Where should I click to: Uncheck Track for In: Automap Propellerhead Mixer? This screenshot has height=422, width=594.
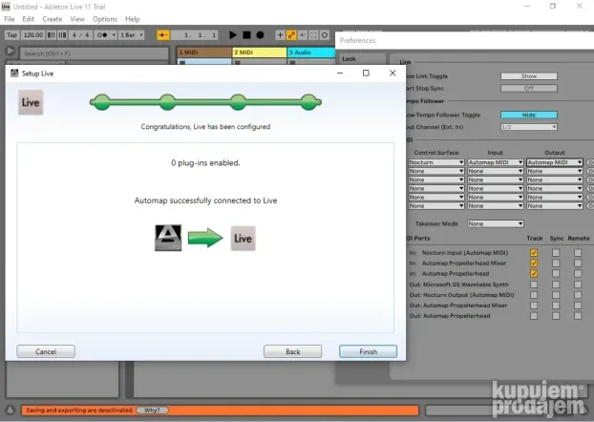(534, 263)
